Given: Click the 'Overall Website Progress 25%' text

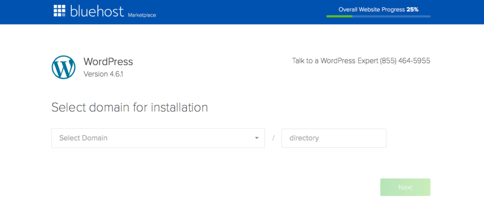Looking at the screenshot, I should [x=379, y=9].
